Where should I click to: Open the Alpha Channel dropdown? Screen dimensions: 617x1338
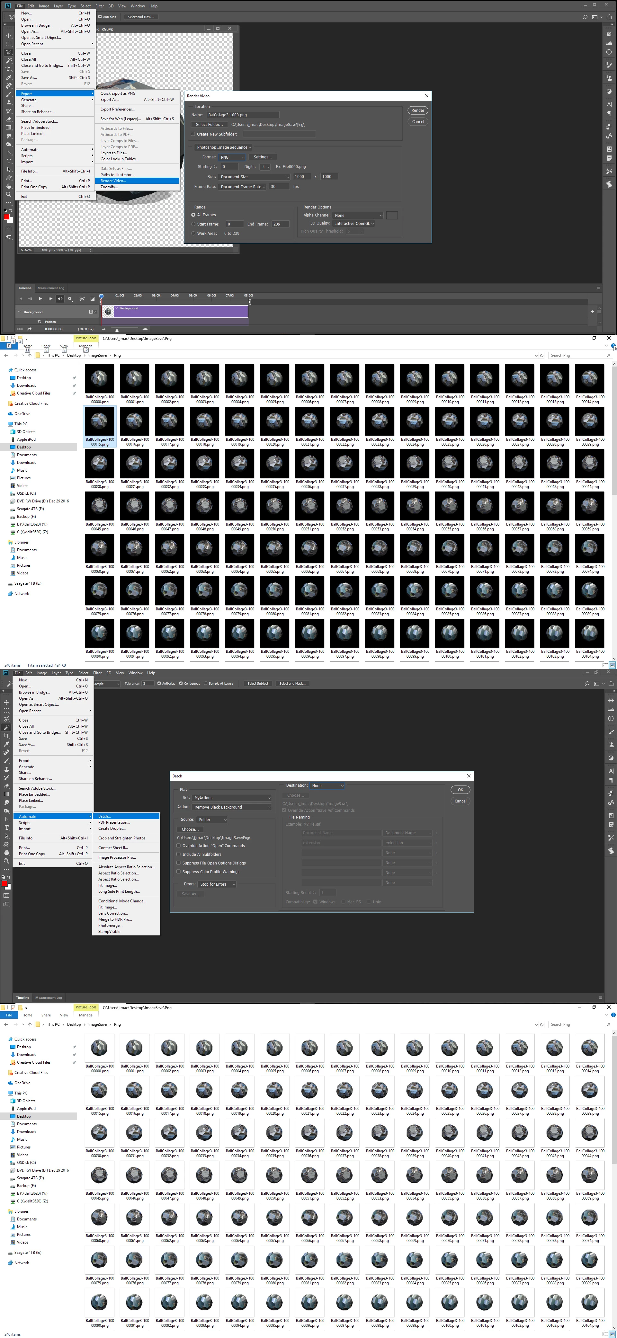tap(358, 215)
